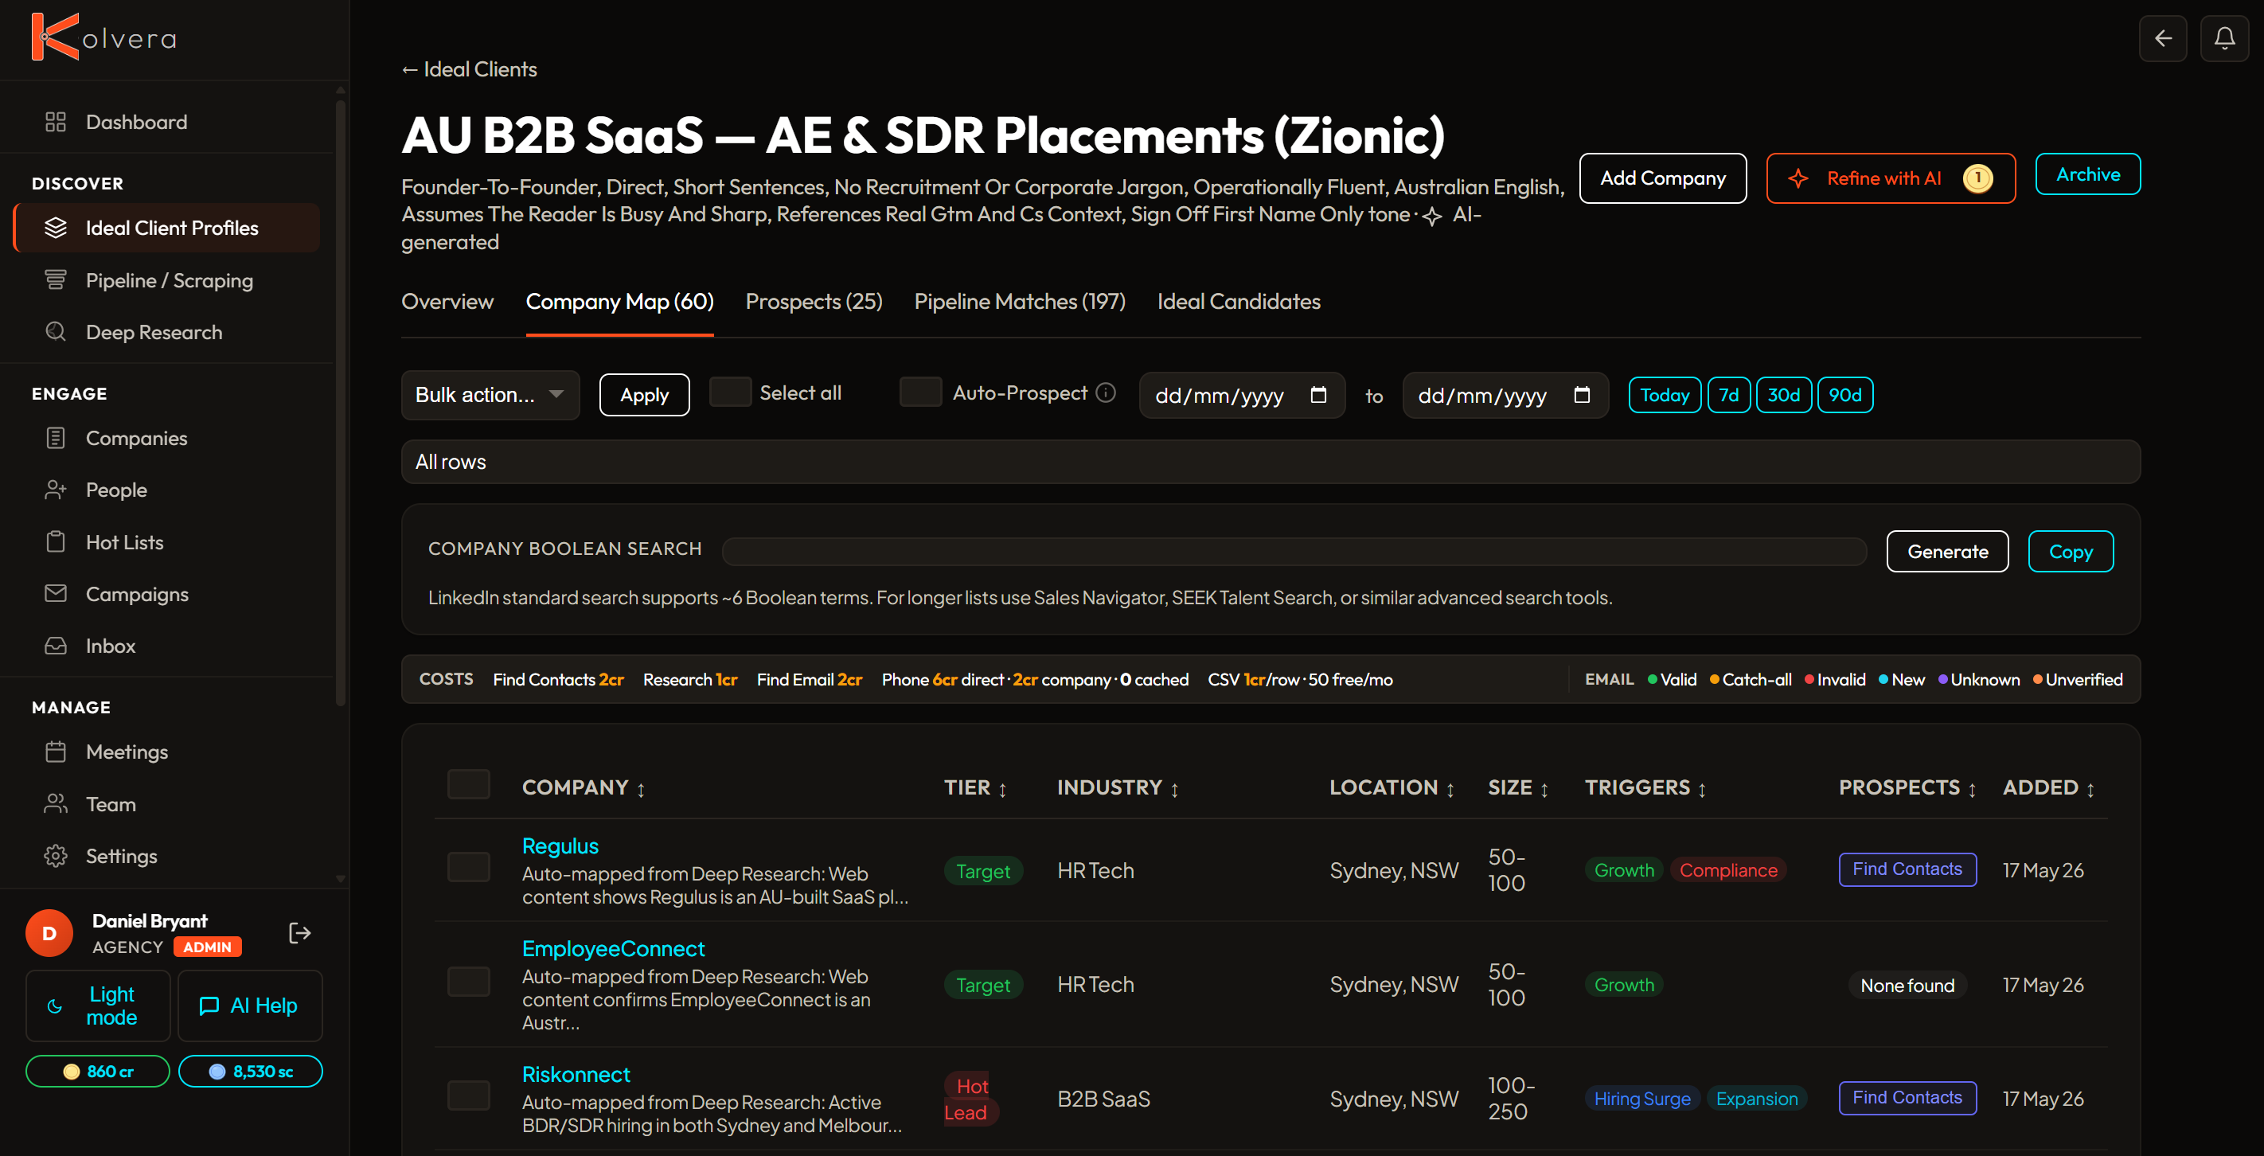The width and height of the screenshot is (2264, 1156).
Task: Click the Refine with AI sparkle icon
Action: (x=1798, y=178)
